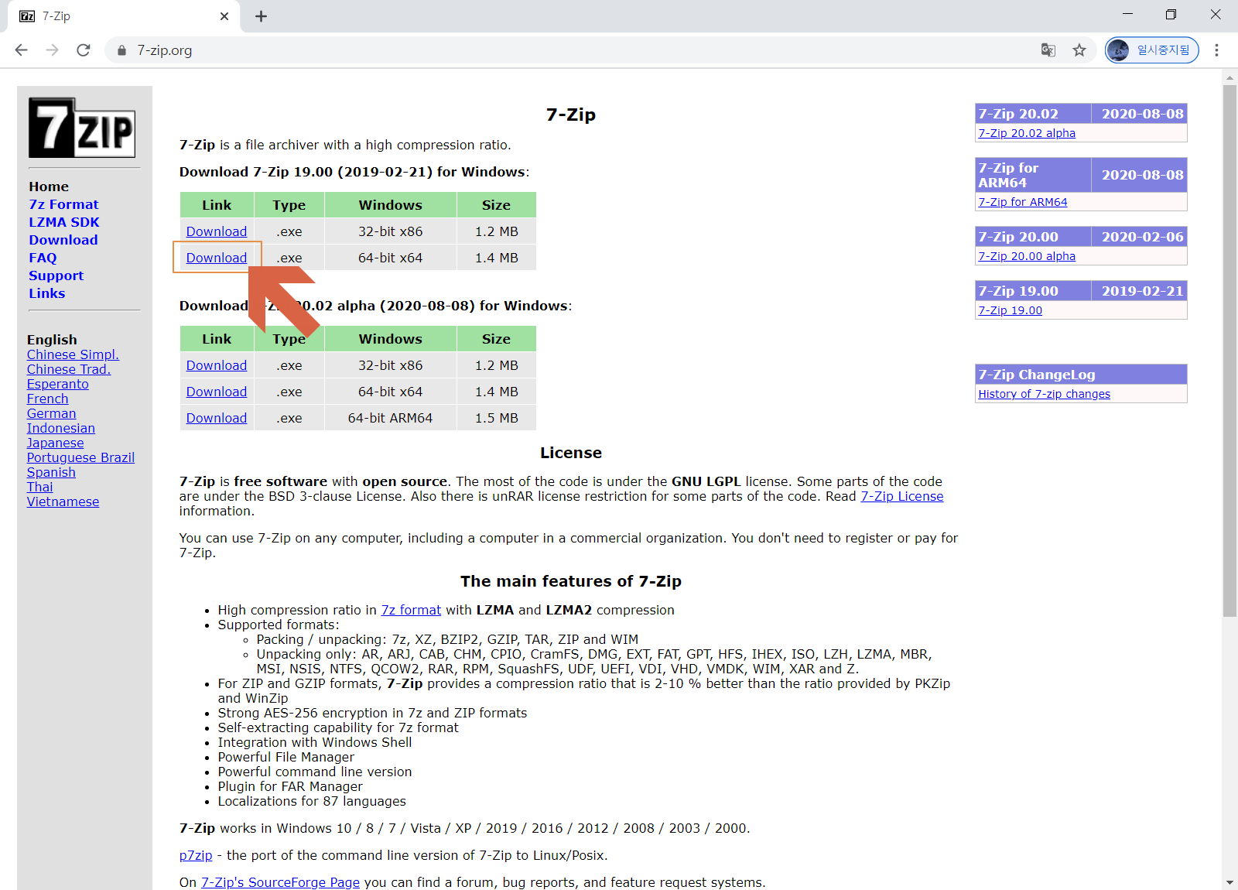
Task: Open the 7-Zip for ARM64 news link
Action: [1023, 202]
